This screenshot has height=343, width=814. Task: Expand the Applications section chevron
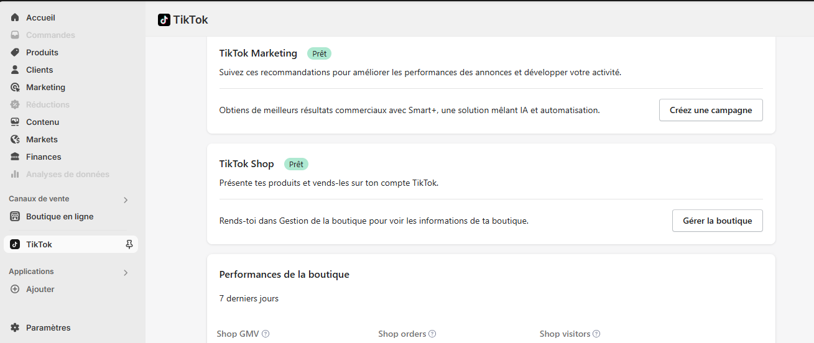pyautogui.click(x=126, y=273)
